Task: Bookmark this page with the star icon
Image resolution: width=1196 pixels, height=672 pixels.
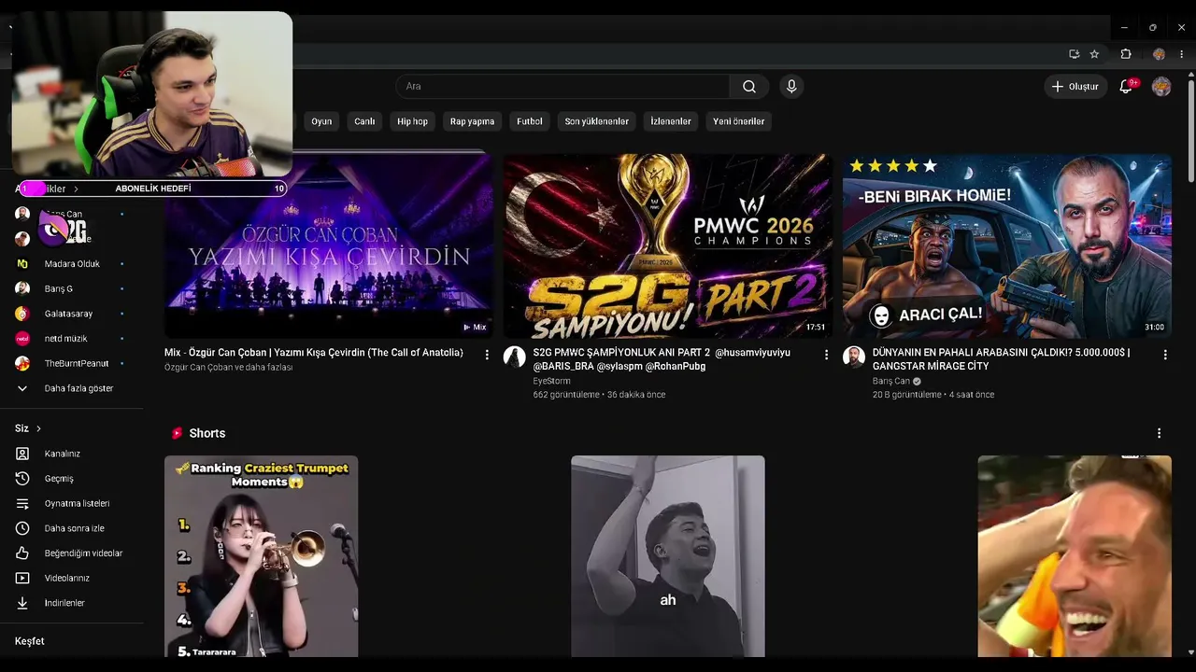Action: point(1094,54)
